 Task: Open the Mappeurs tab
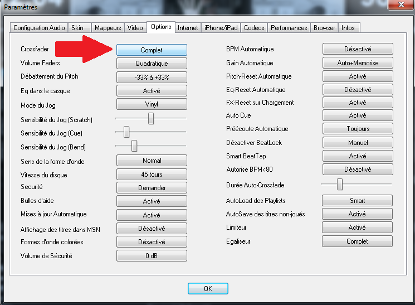pos(108,28)
